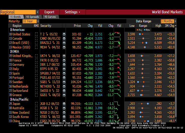Click the Export button
The height and width of the screenshot is (133, 185).
49,12
